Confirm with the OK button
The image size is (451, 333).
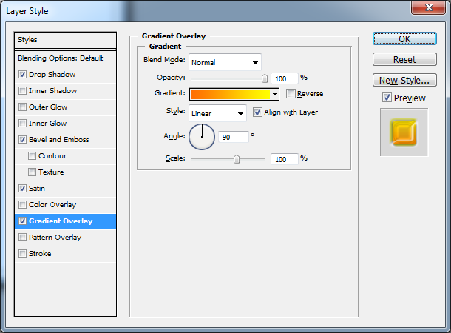[404, 39]
